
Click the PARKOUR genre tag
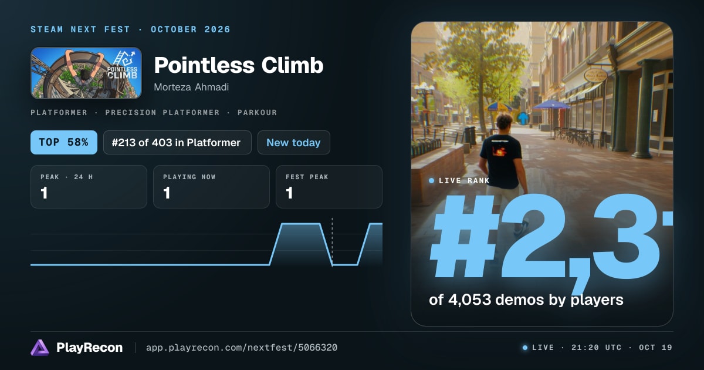point(257,112)
